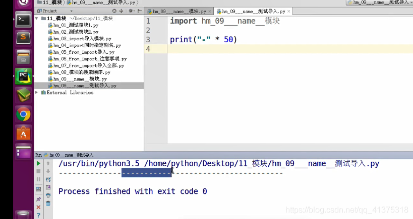Open run configuration selector at top right

[x=379, y=3]
